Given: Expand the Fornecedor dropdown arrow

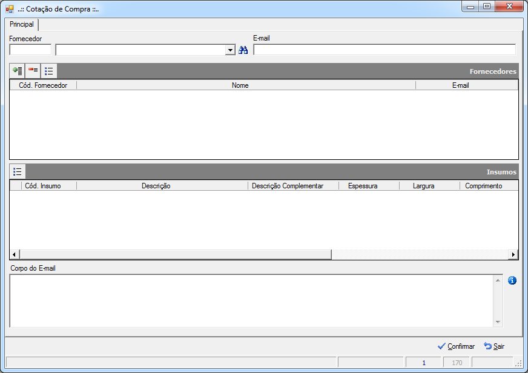Looking at the screenshot, I should point(230,50).
